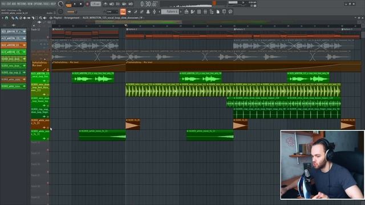Screen dimensions: 365x205
Task: Open the EDIT menu
Action: [9, 4]
